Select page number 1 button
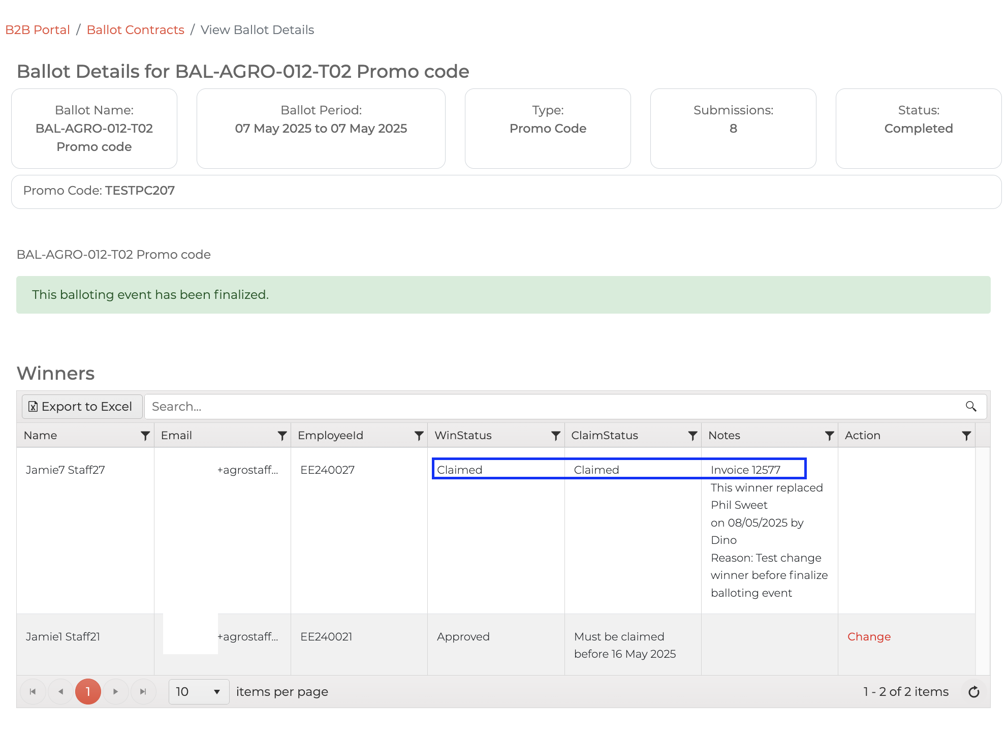Viewport: 1008px width, 733px height. pos(88,692)
